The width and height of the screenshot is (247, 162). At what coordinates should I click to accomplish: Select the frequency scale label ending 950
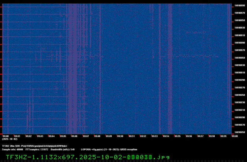click(240, 20)
